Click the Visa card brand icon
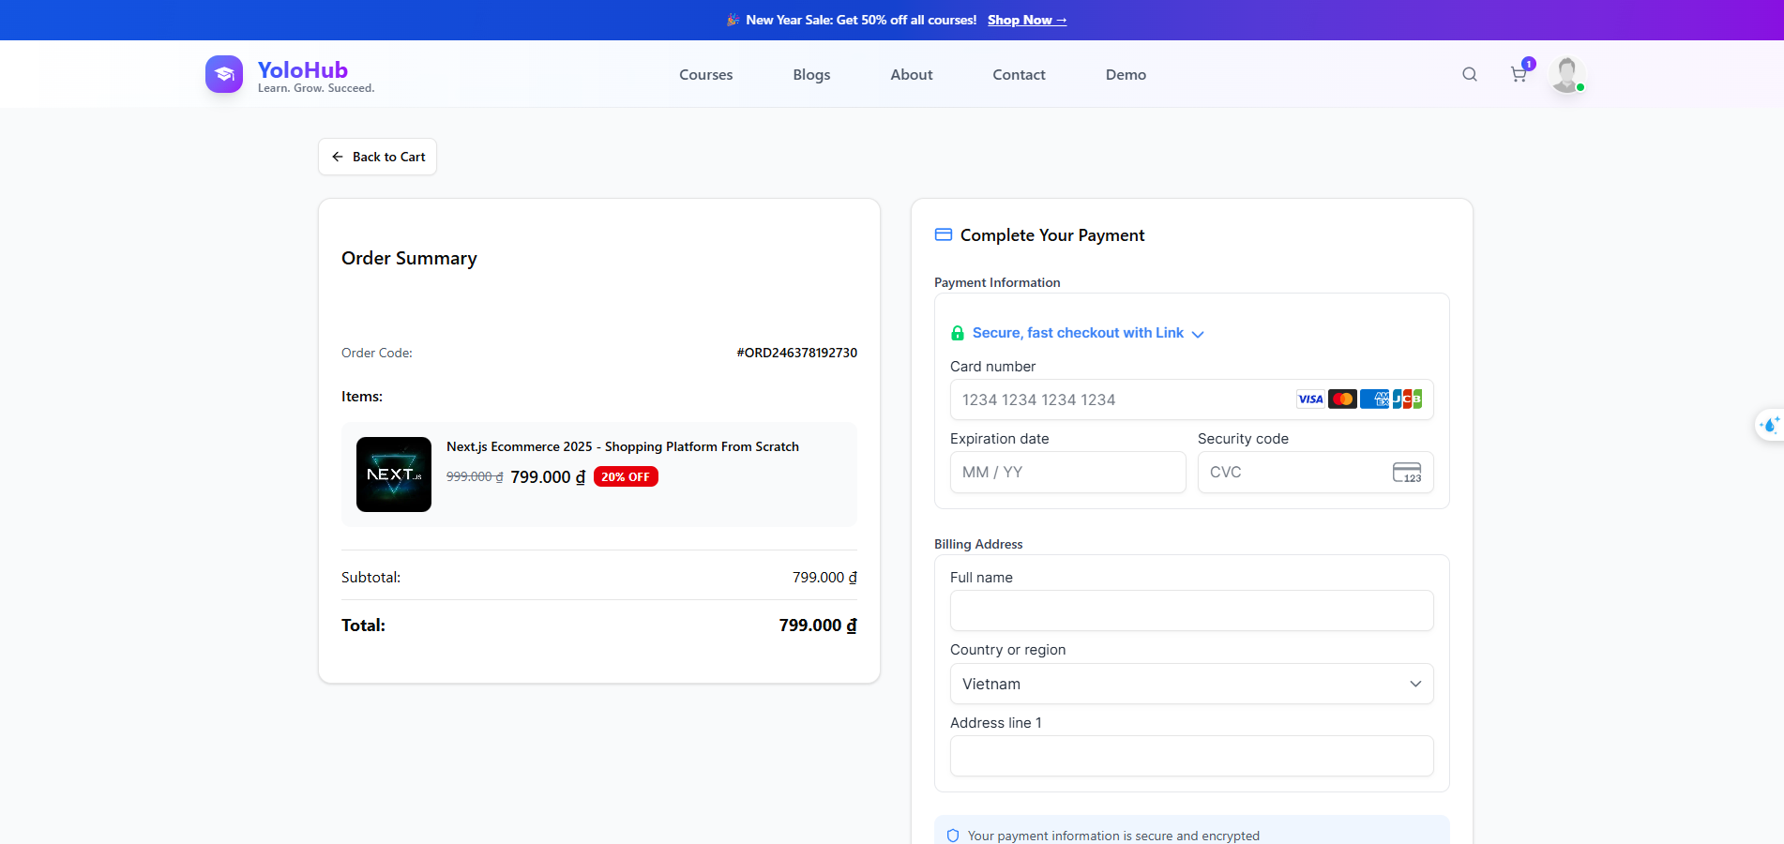1784x844 pixels. tap(1309, 399)
